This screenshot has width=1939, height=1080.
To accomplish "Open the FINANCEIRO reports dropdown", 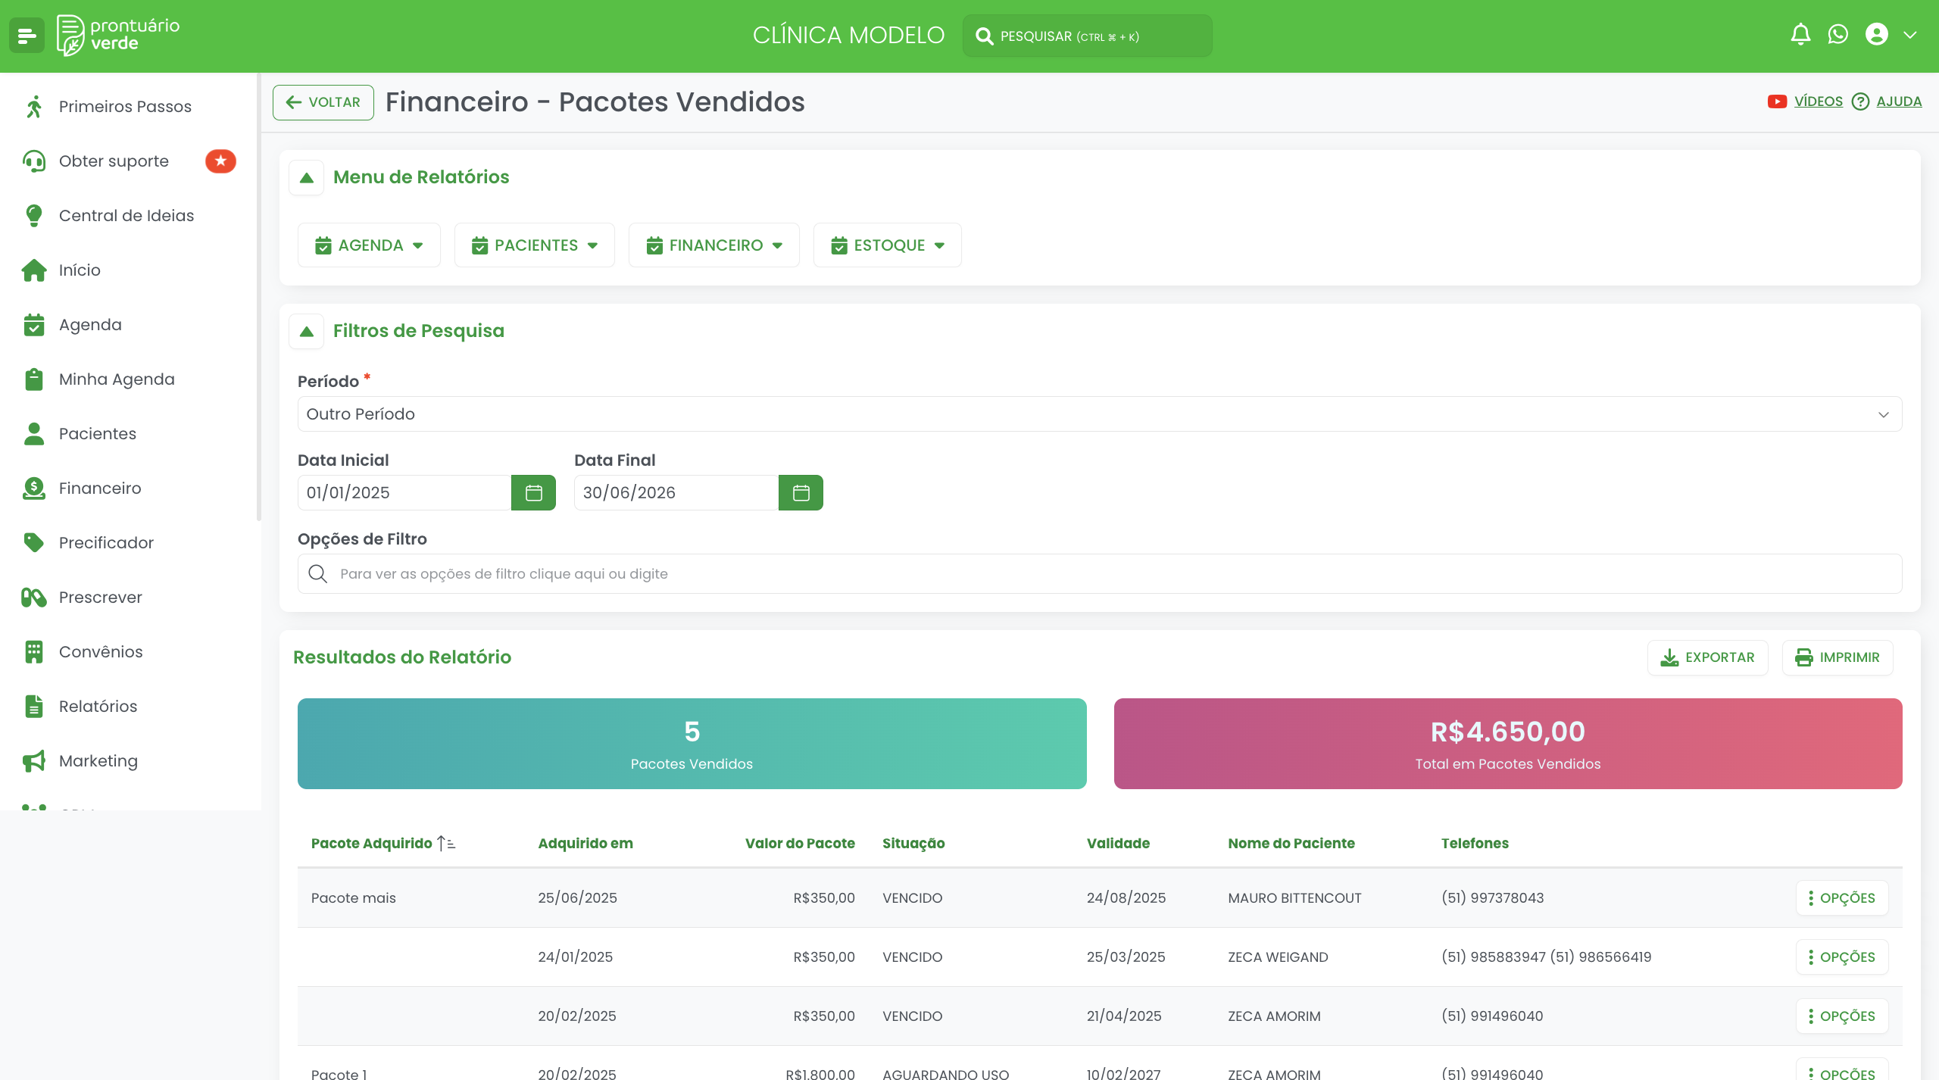I will tap(714, 245).
